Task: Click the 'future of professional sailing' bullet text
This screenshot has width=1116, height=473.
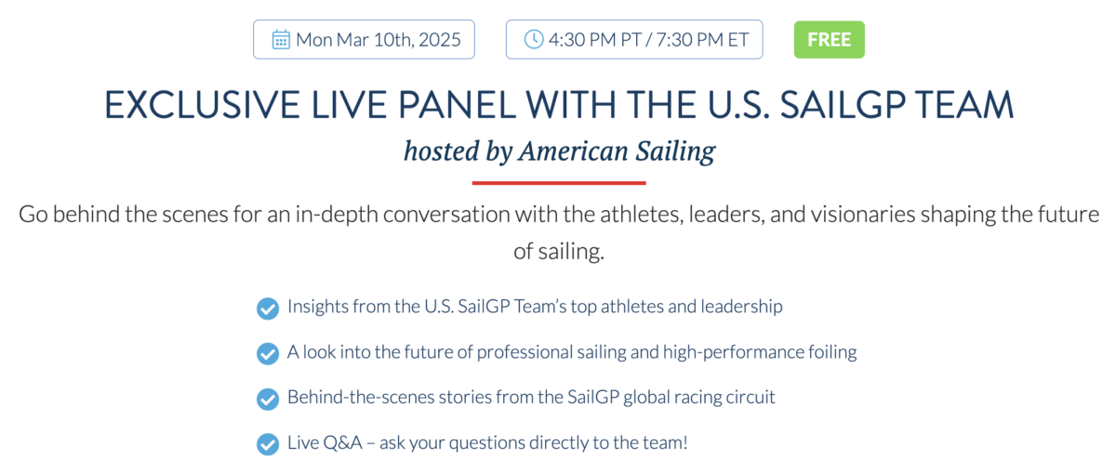Action: click(x=572, y=352)
